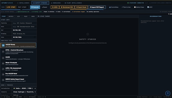Viewport: 172px width, 98px height.
Task: Go to the Knowledge top tab
Action: (56, 3)
